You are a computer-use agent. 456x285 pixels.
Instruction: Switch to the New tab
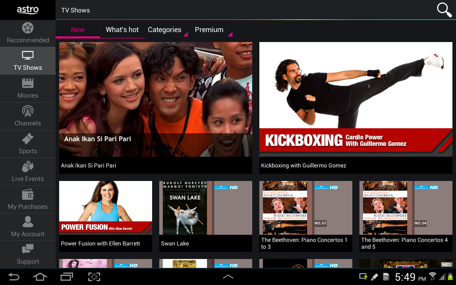pos(78,30)
